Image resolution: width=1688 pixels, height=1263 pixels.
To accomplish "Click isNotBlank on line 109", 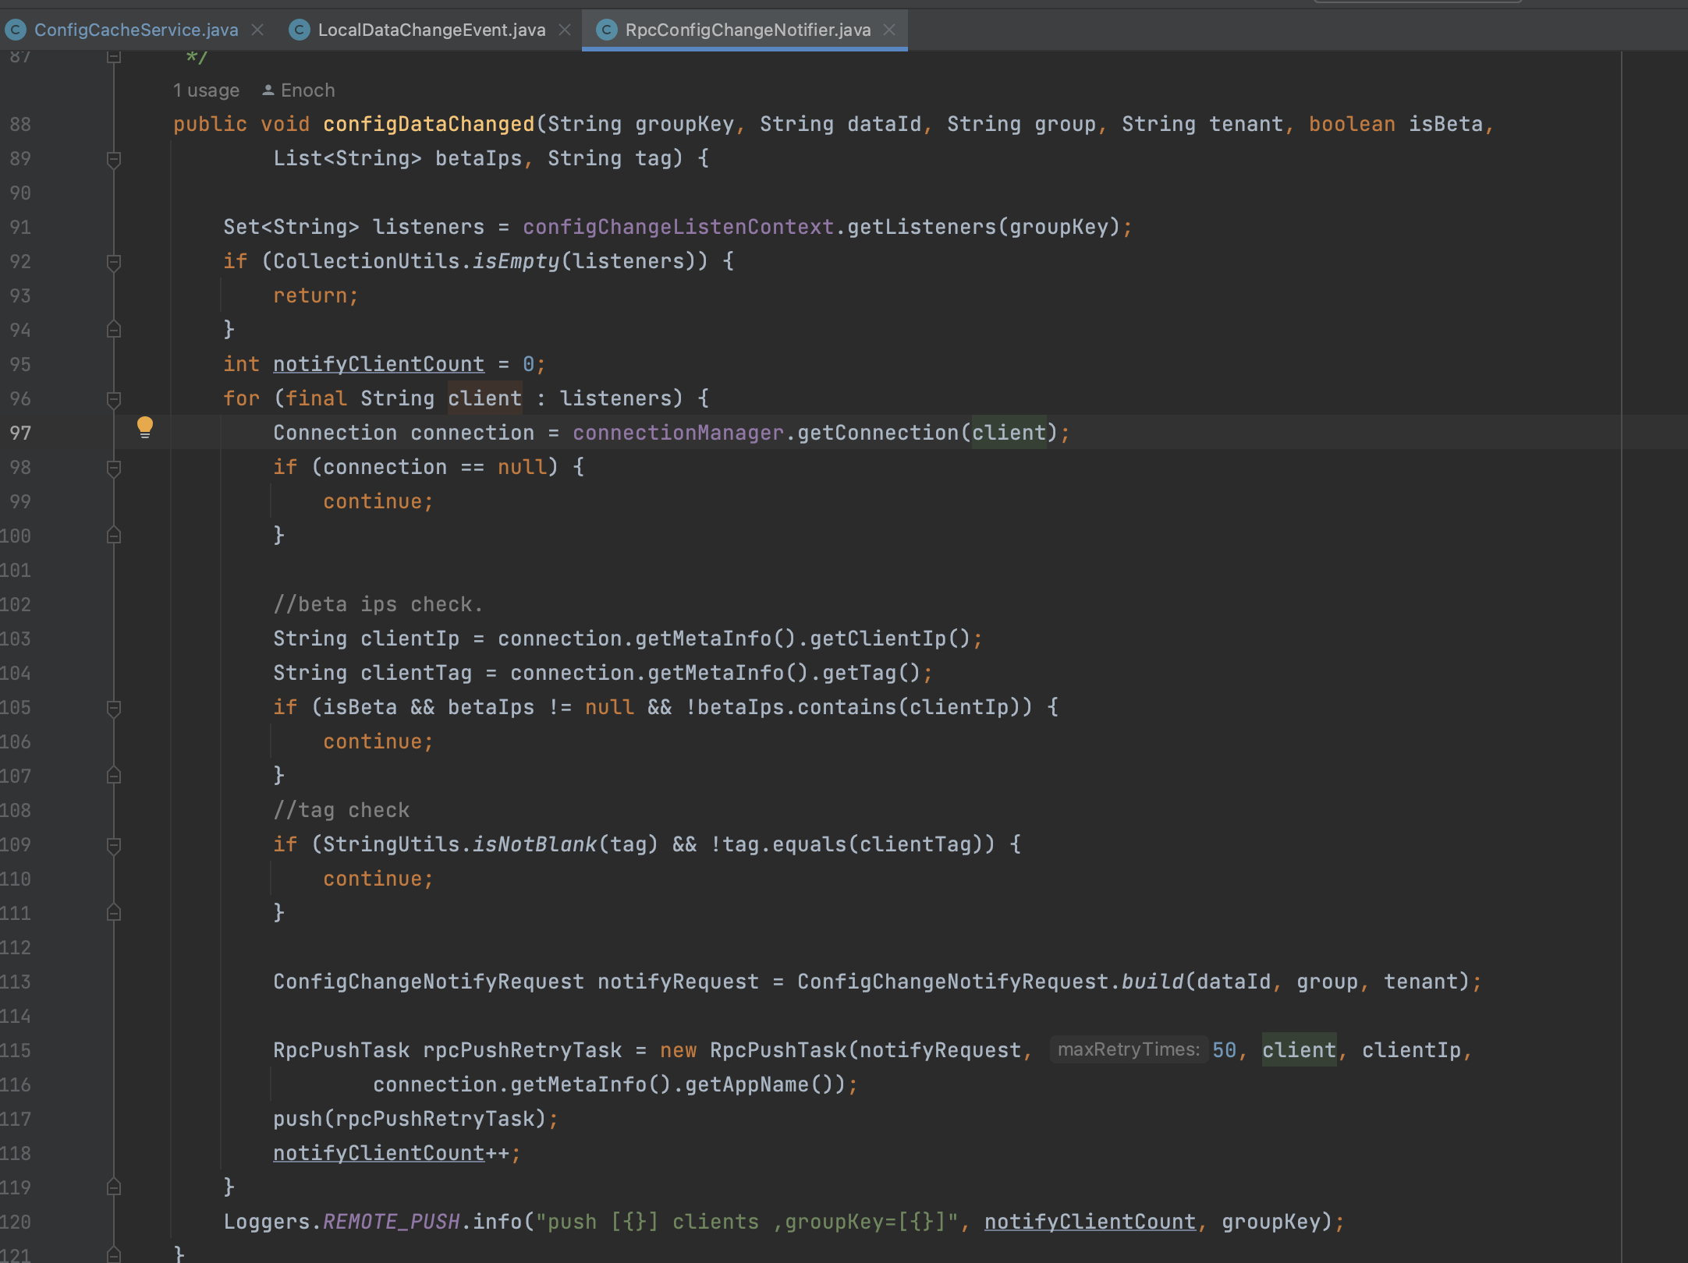I will click(x=534, y=844).
